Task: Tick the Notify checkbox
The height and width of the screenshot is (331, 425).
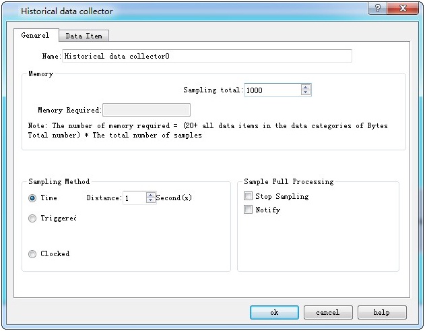Action: tap(249, 210)
